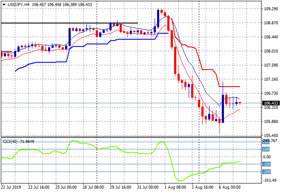Click the 23 Jul 16:00 time label
This screenshot has width=281, height=192.
(x=39, y=187)
